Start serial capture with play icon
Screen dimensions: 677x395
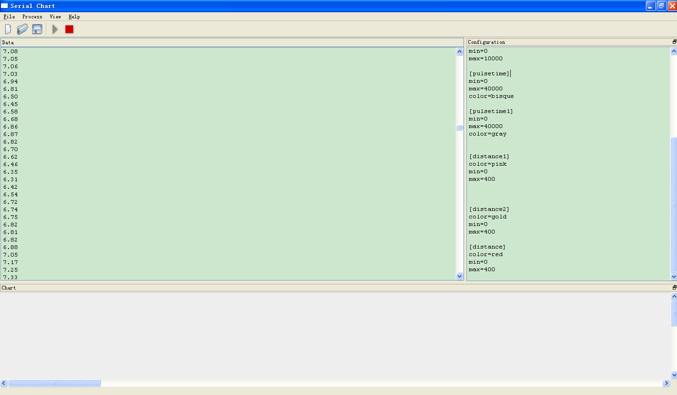55,29
